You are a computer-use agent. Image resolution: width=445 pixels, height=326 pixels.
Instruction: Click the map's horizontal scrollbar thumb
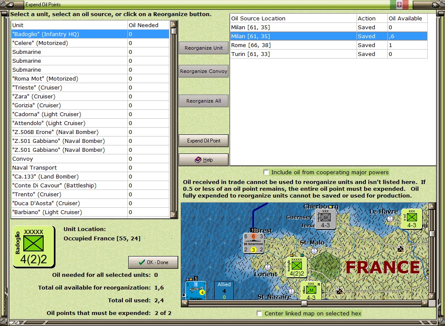[x=304, y=303]
